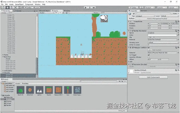The image size is (180, 113).
Task: Toggle Hazards script enabled checkbox
Action: (133, 64)
